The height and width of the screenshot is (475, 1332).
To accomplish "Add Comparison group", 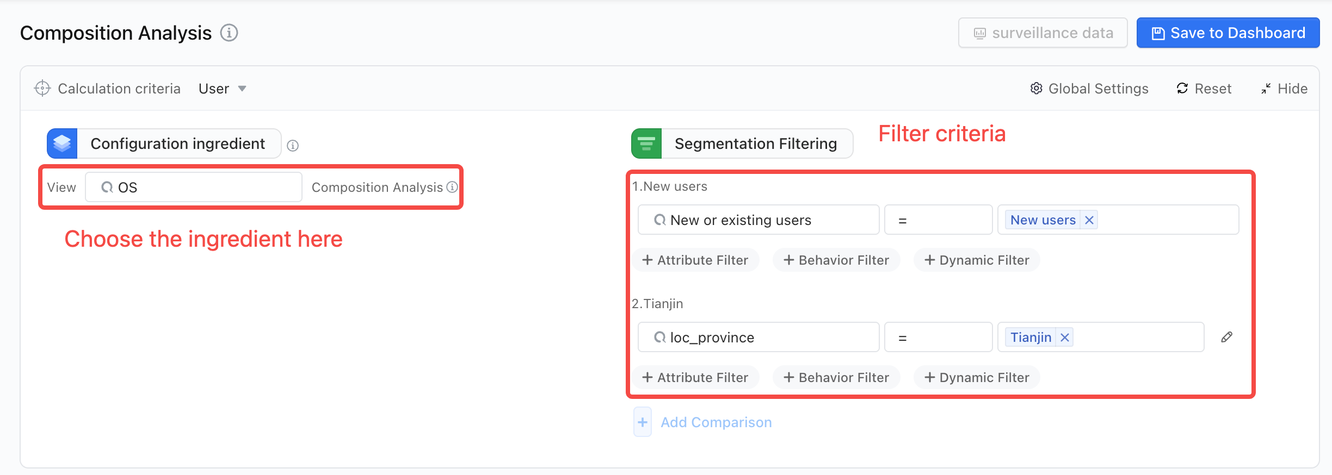I will 703,422.
